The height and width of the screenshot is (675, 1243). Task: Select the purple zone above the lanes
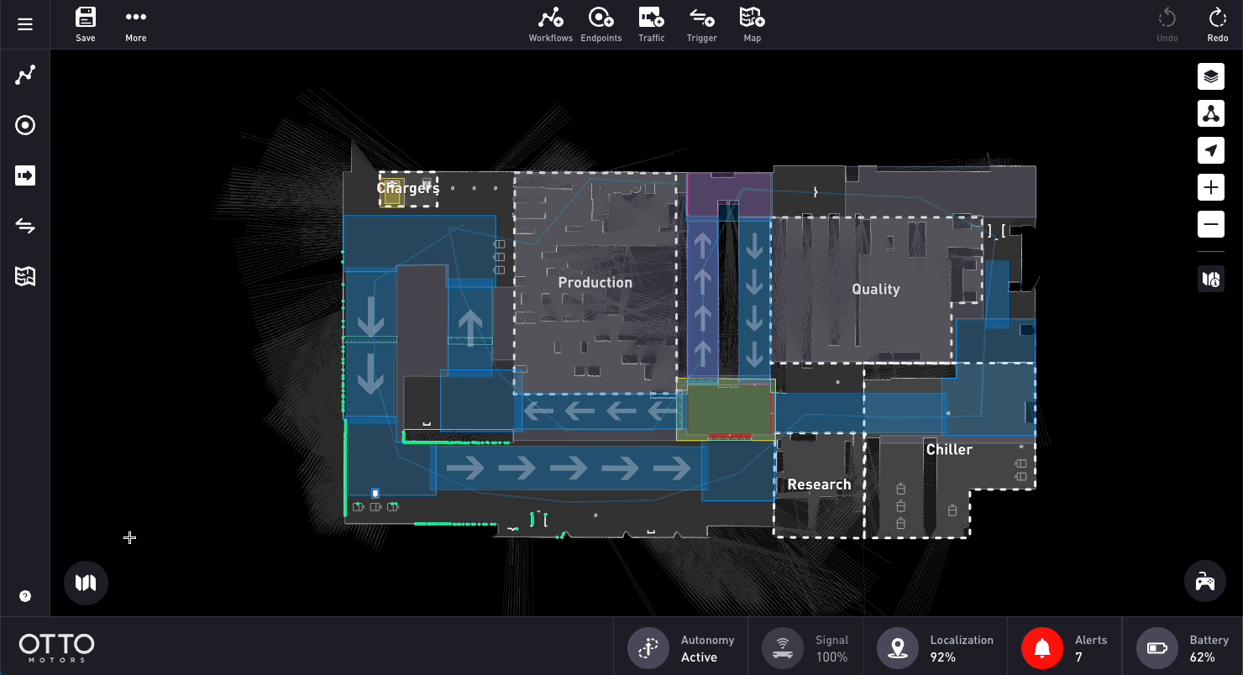click(x=728, y=195)
